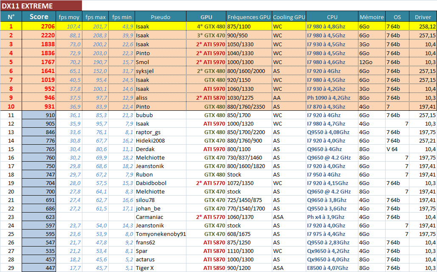The image size is (437, 272).
Task: Select the Dabidbobol pseudo cell
Action: click(161, 183)
